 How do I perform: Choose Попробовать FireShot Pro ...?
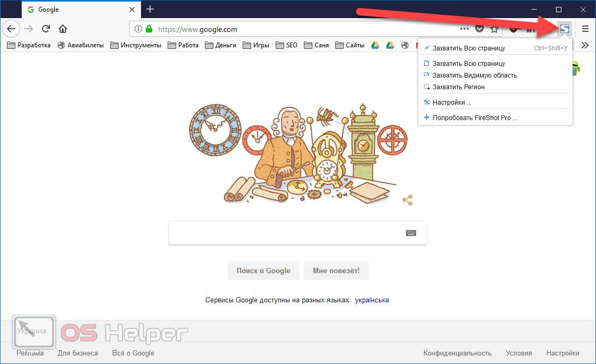[x=495, y=117]
